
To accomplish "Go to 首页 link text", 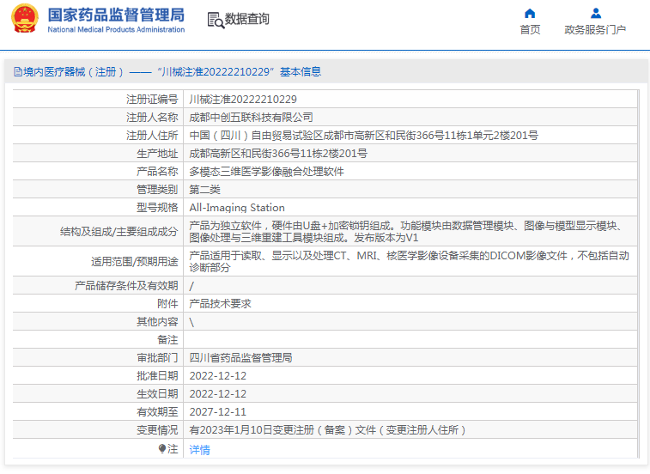I will [530, 29].
